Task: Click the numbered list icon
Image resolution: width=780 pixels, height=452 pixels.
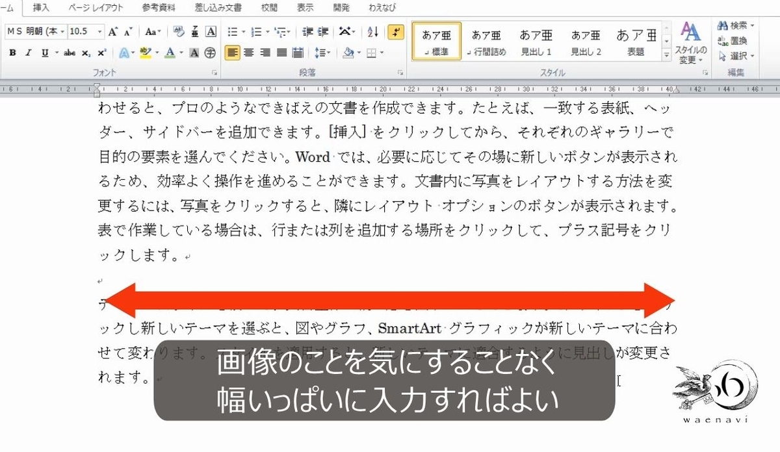Action: 256,31
